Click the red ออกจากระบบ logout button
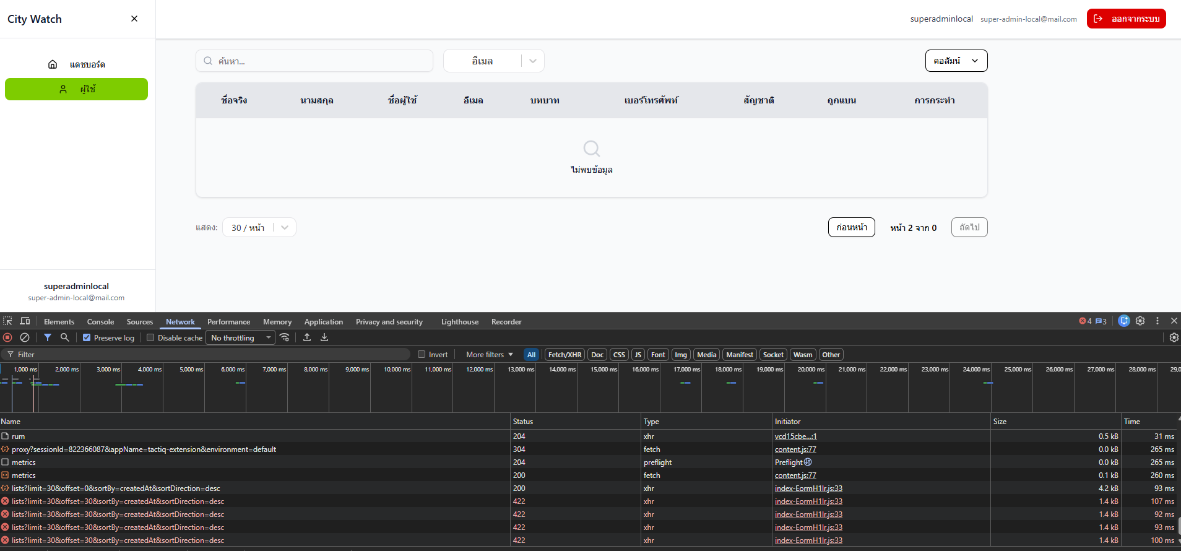The width and height of the screenshot is (1181, 551). click(1126, 19)
